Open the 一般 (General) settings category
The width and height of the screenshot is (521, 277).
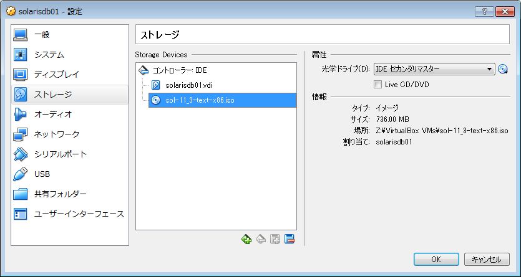[x=70, y=34]
